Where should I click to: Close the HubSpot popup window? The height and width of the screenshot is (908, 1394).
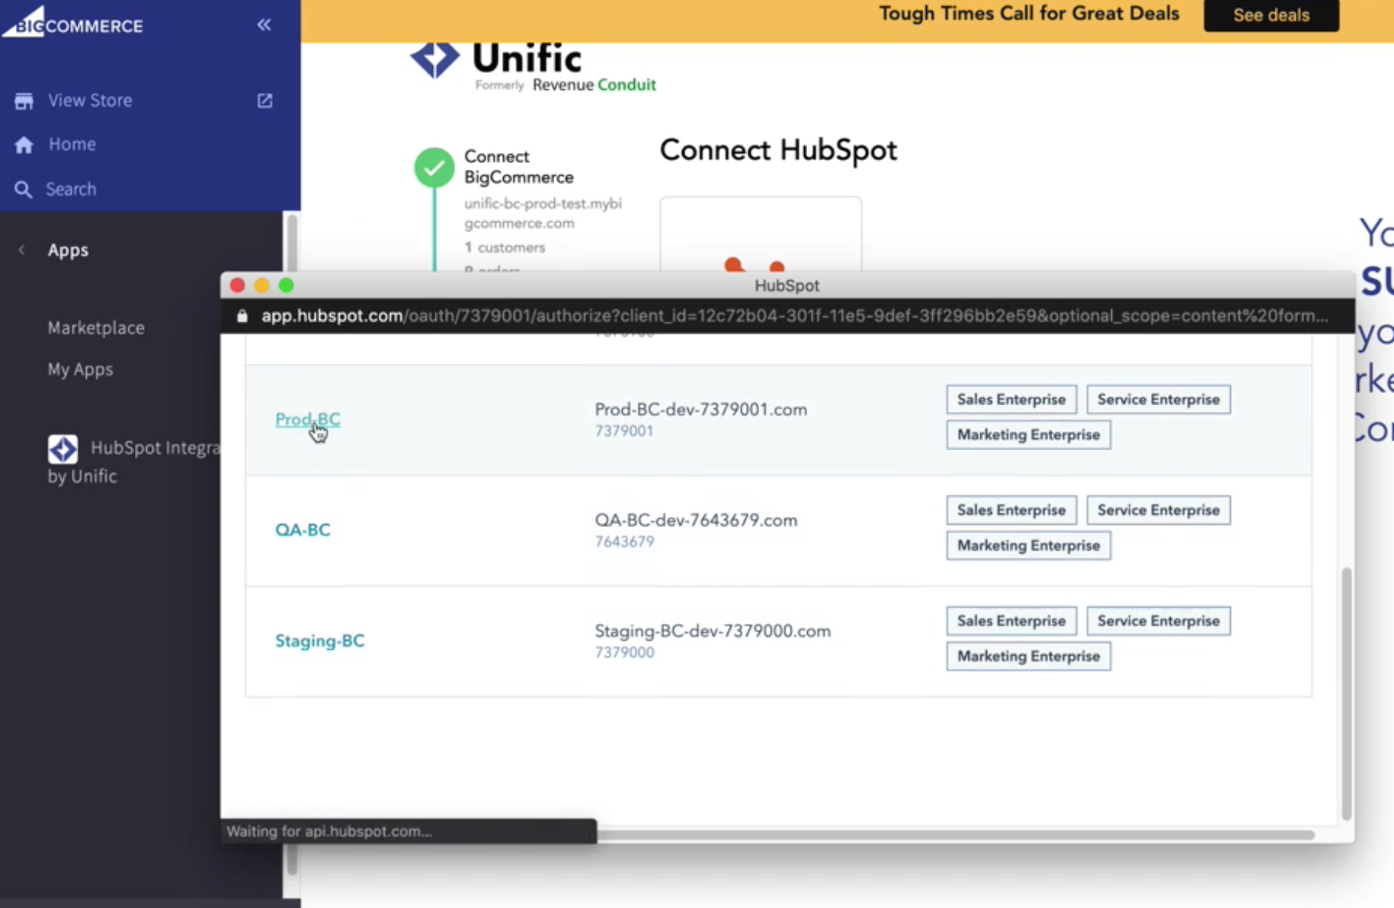[237, 286]
